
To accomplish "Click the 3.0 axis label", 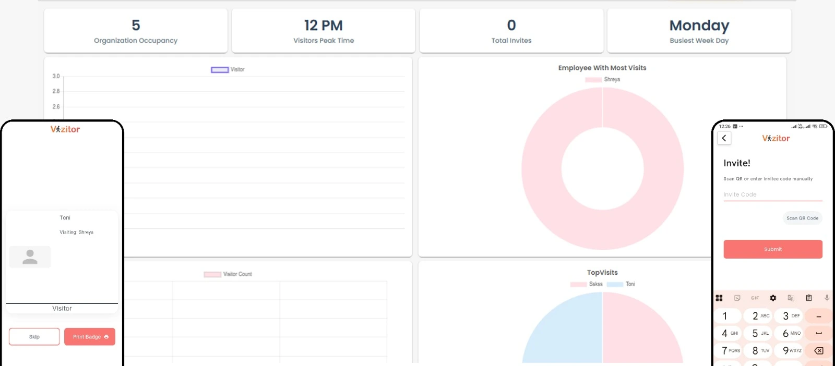I will pos(56,76).
